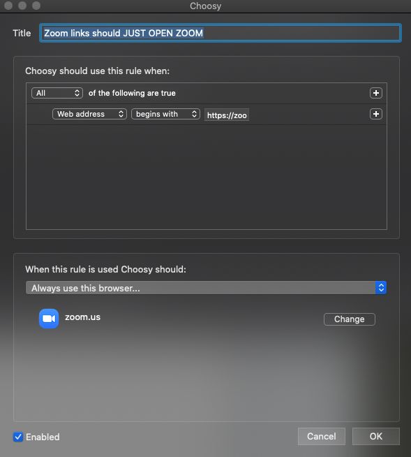The image size is (411, 457).
Task: Click the green zoom window button
Action: coord(36,6)
